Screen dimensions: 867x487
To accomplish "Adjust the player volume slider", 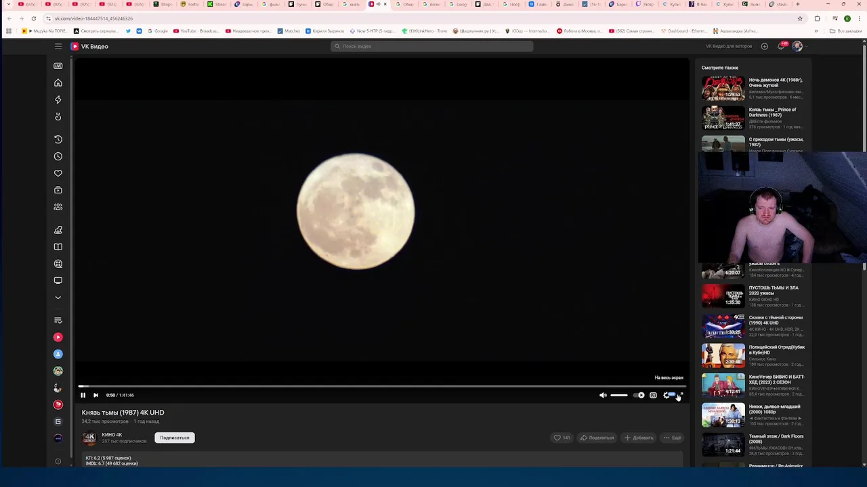I will [619, 395].
